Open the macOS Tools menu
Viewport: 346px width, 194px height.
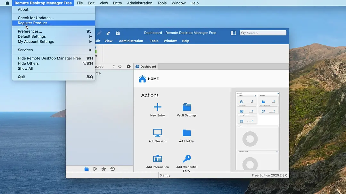point(162,3)
